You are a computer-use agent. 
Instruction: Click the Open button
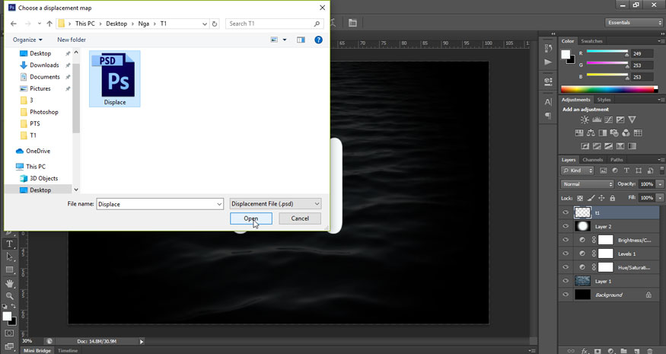pos(250,218)
